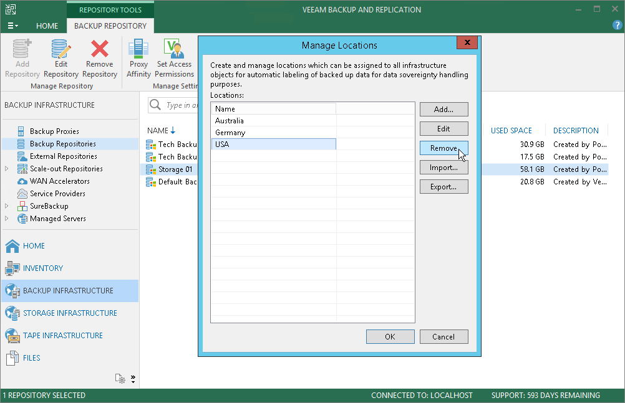Select the Germany location

click(x=273, y=133)
